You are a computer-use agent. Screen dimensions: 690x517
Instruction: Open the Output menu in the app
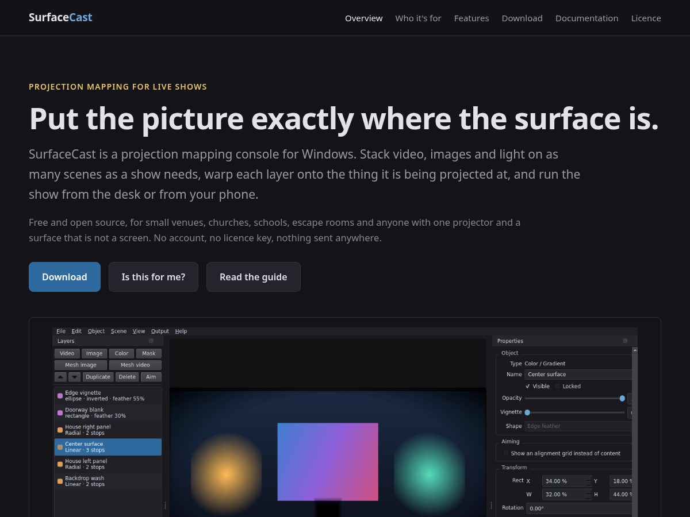(160, 331)
